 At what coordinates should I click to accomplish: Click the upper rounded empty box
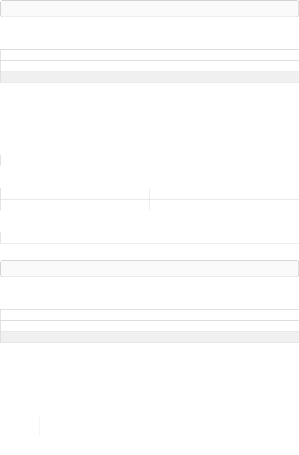coord(149,8)
